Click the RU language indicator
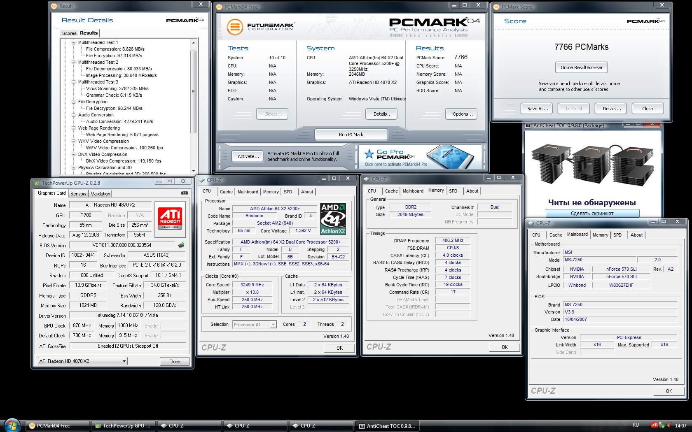 click(x=636, y=425)
